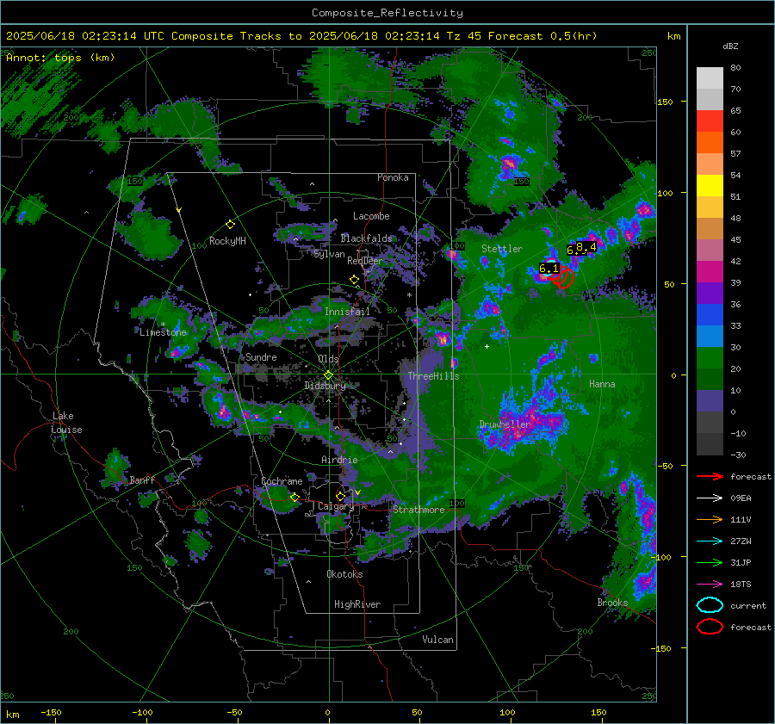Click the violet swatch above 36 dBZ
The height and width of the screenshot is (724, 775).
tap(710, 294)
